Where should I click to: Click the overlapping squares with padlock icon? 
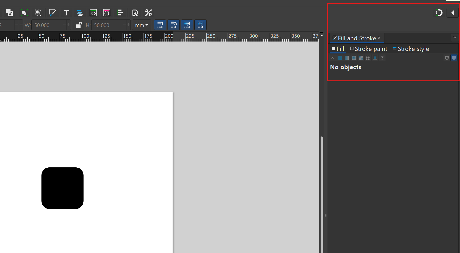tap(9, 13)
